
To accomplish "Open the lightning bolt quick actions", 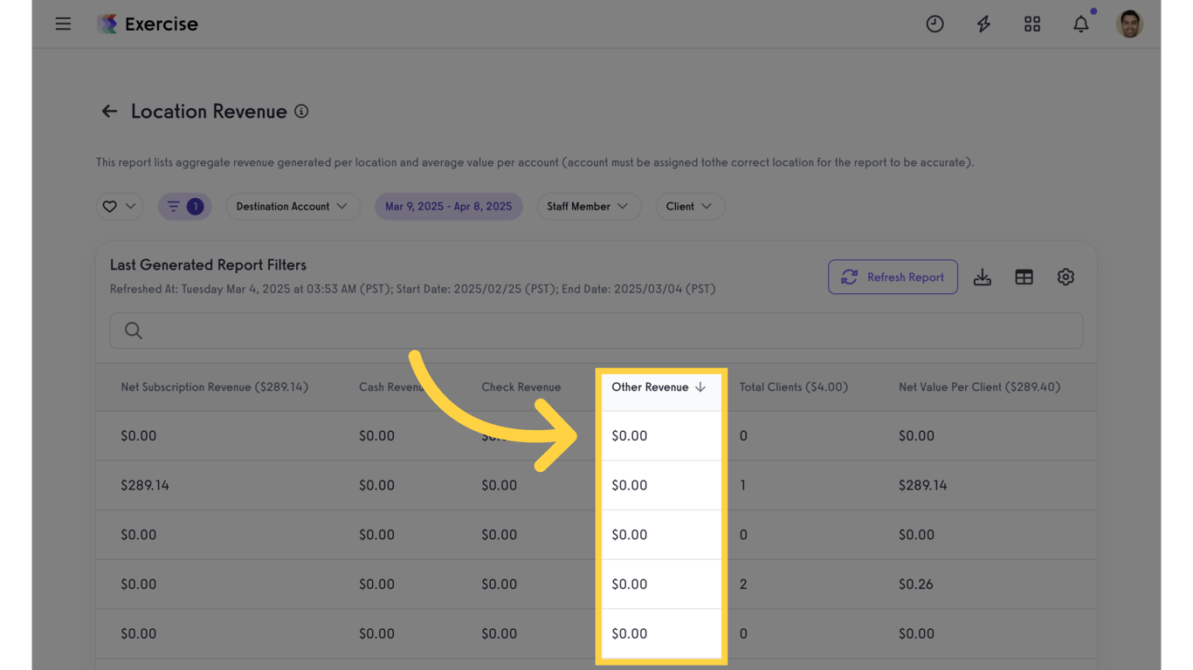I will tap(983, 24).
